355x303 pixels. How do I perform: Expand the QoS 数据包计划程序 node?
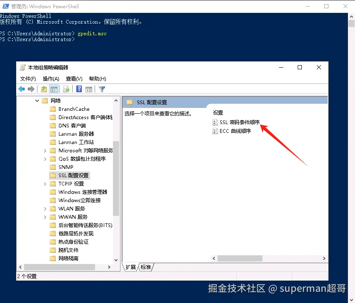click(45, 159)
